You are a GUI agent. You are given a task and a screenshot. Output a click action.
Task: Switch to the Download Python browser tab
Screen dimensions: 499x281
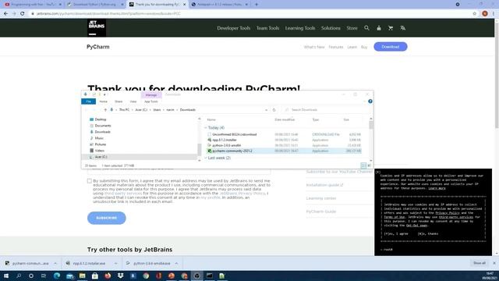coord(94,5)
